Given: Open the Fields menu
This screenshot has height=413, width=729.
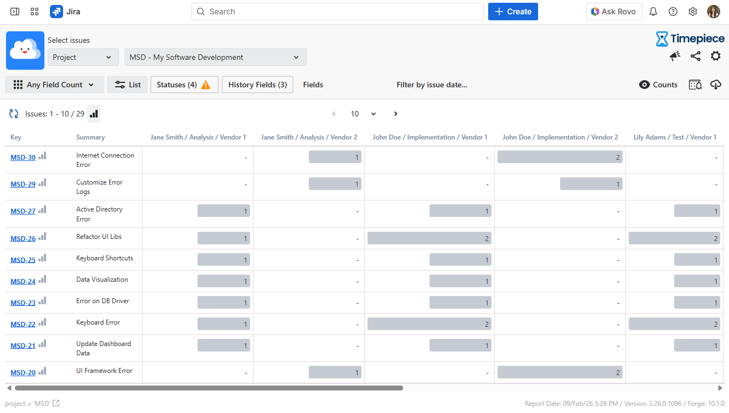Looking at the screenshot, I should coord(313,85).
